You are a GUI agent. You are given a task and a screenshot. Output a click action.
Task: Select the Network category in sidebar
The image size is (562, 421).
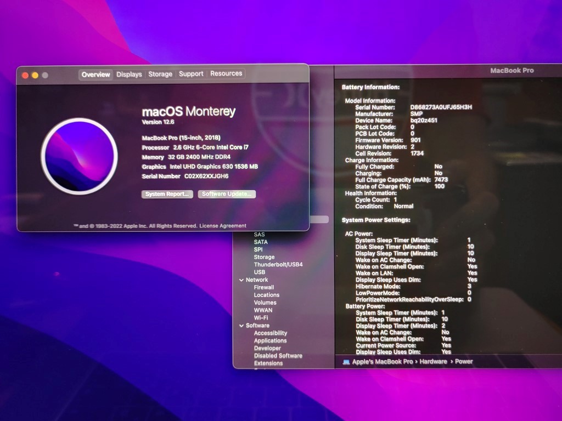coord(257,280)
